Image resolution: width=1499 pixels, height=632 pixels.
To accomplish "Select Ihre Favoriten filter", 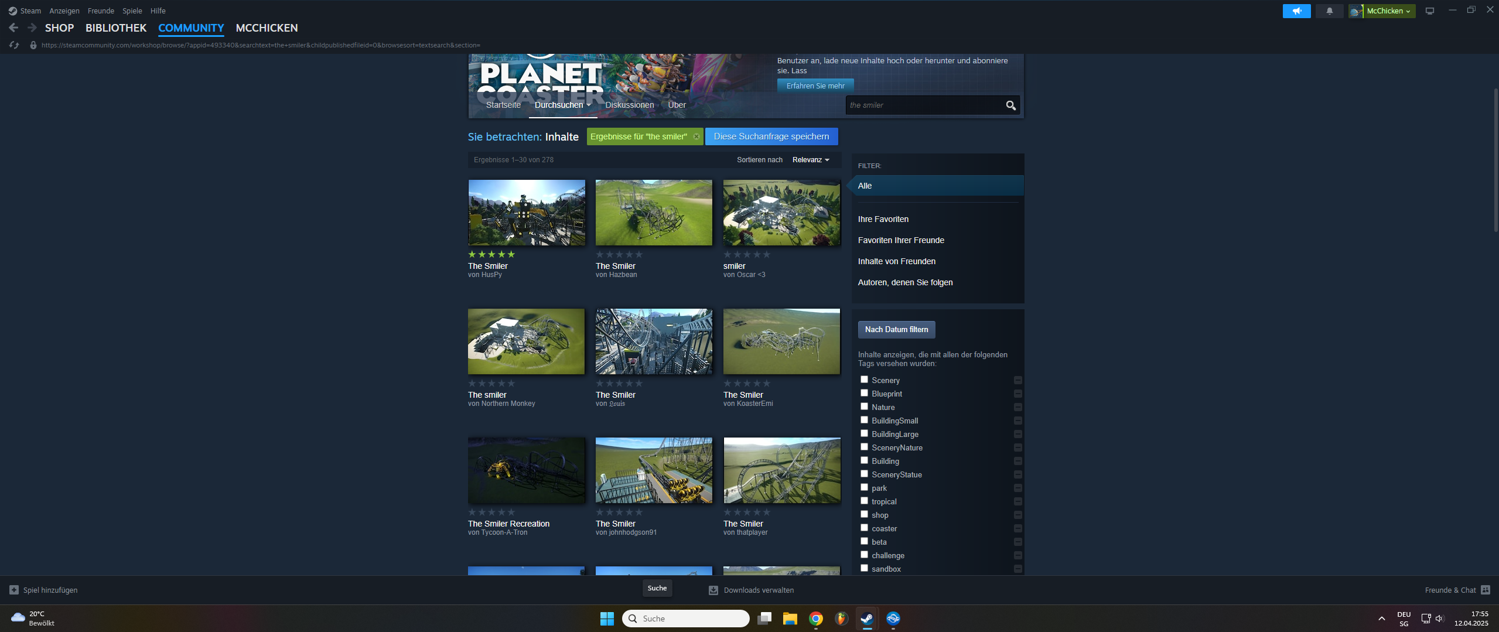I will [x=883, y=219].
